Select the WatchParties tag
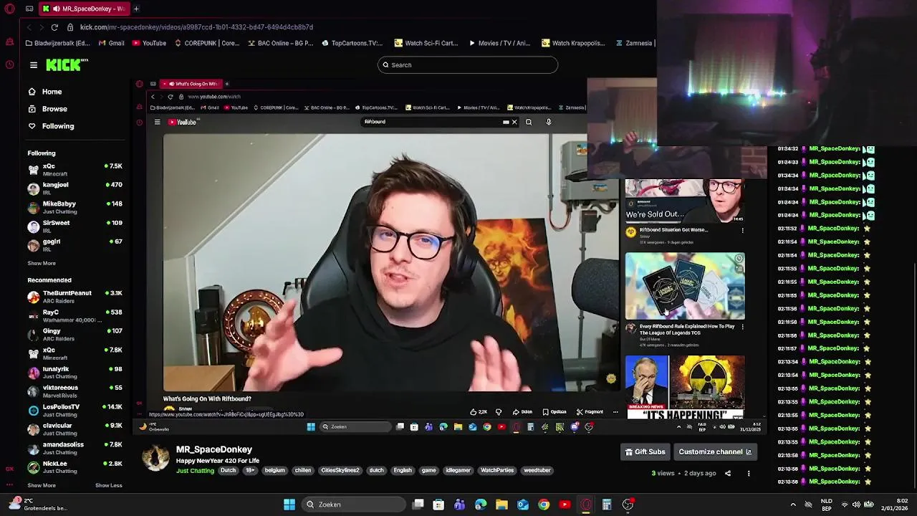The image size is (917, 516). 497,471
